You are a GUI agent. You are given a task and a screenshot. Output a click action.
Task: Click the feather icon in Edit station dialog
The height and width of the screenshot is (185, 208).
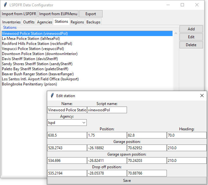pyautogui.click(x=52, y=96)
